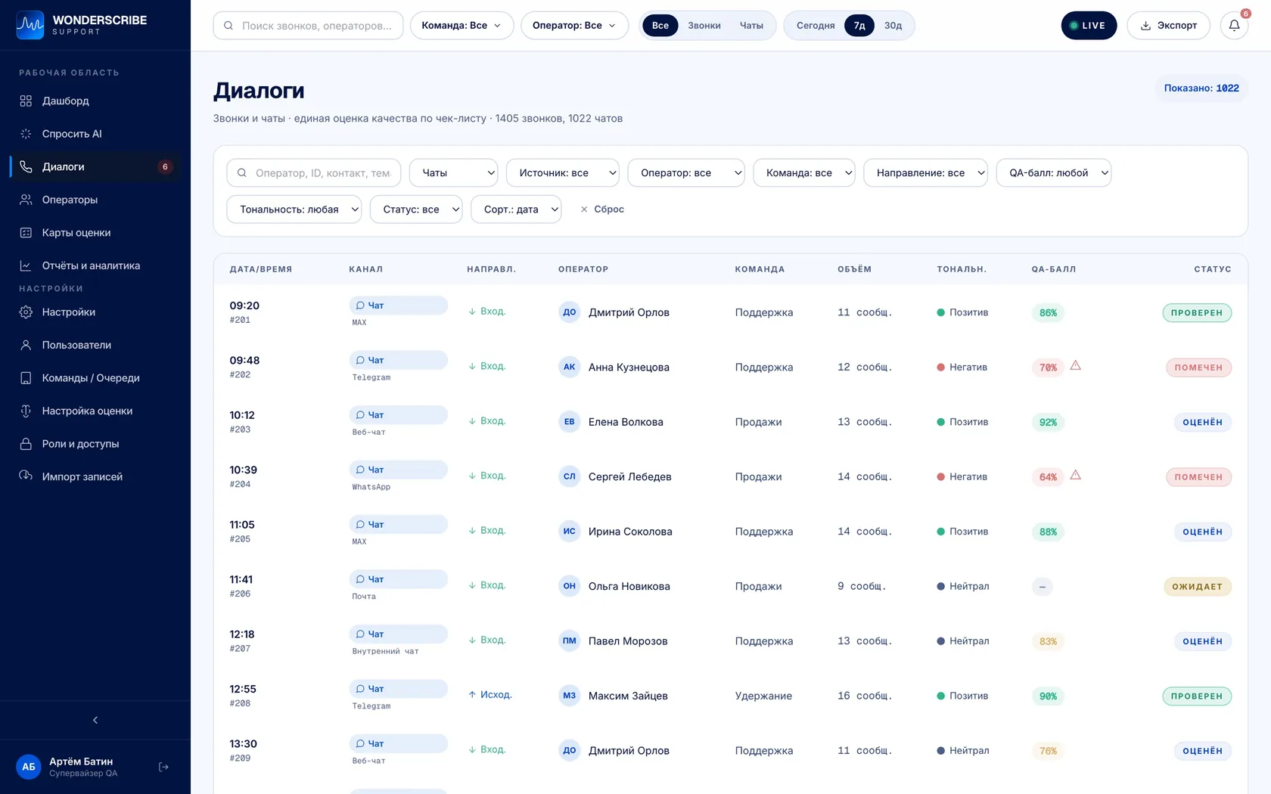This screenshot has height=794, width=1271.
Task: Go to Операторы section
Action: click(x=95, y=200)
